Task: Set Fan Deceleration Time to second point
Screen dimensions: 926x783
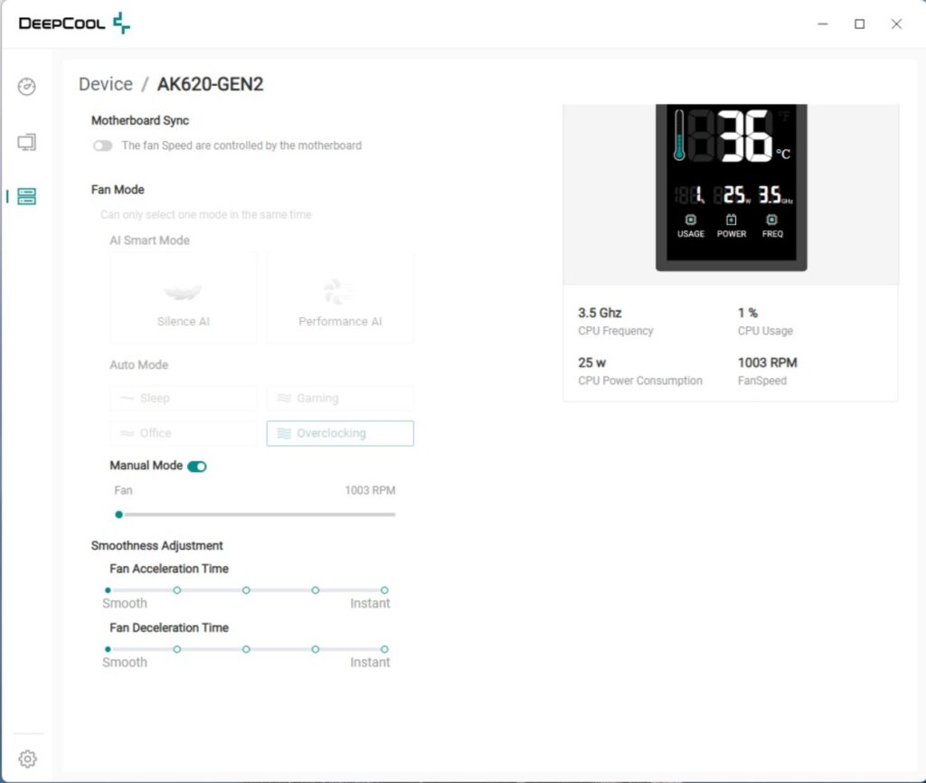Action: pyautogui.click(x=177, y=649)
